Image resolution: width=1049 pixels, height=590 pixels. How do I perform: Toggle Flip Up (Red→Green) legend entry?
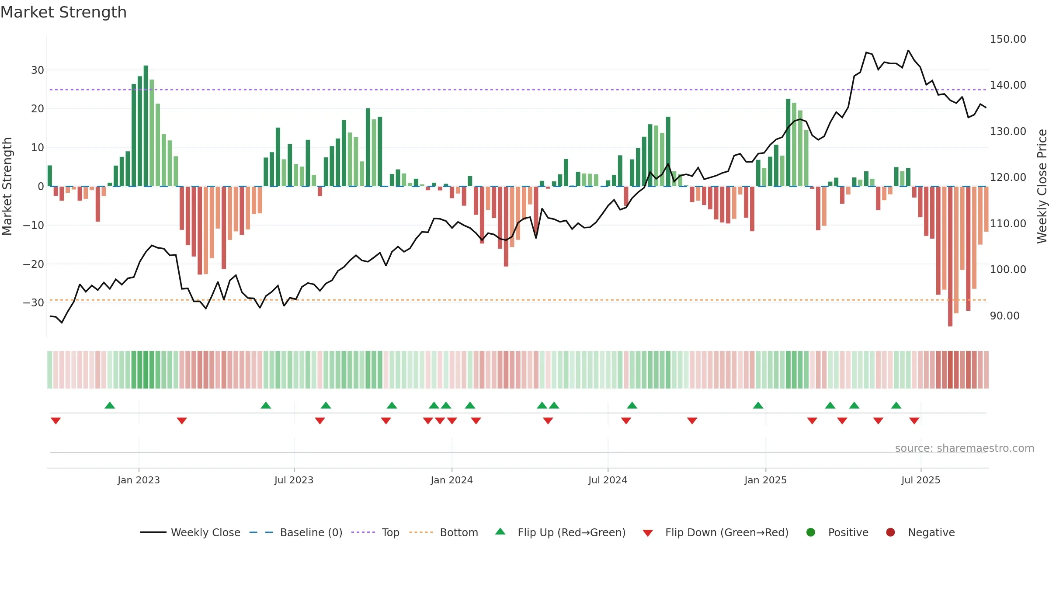(x=560, y=532)
